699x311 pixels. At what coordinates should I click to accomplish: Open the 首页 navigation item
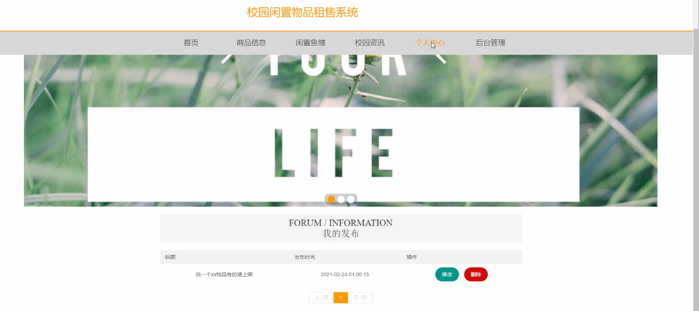191,43
